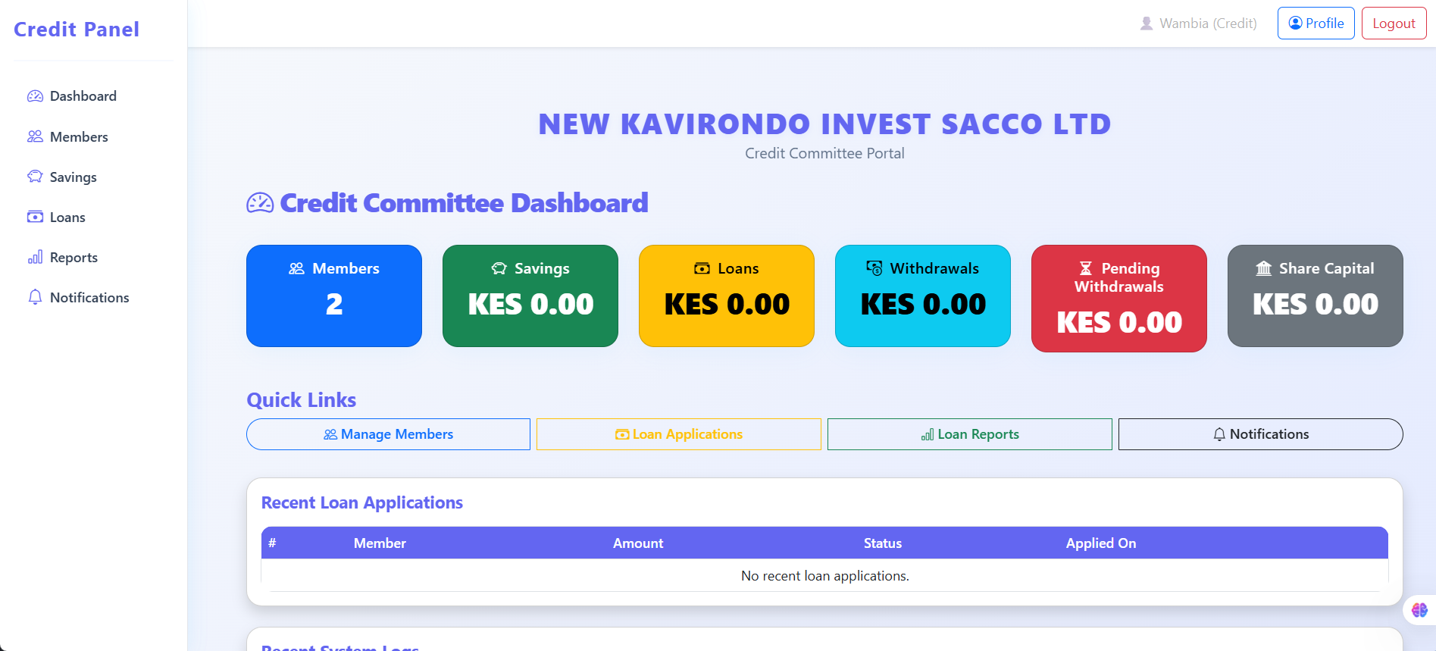Viewport: 1436px width, 651px height.
Task: Open the Loan Applications quick link
Action: pos(679,434)
